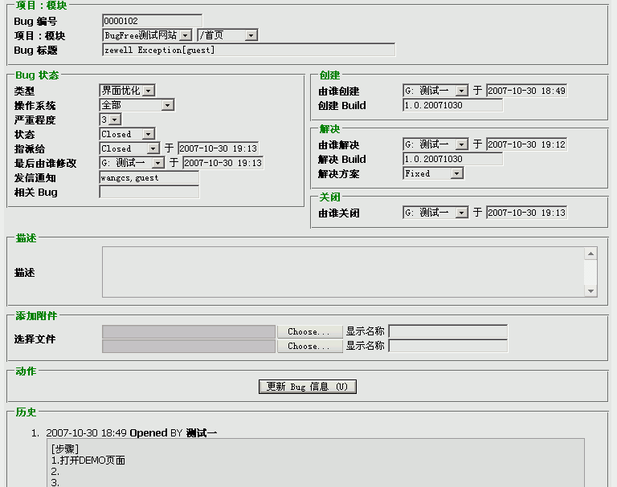Click the 由谁关闭 date field 2007-10-30 19:13
This screenshot has height=487, width=617.
click(526, 213)
